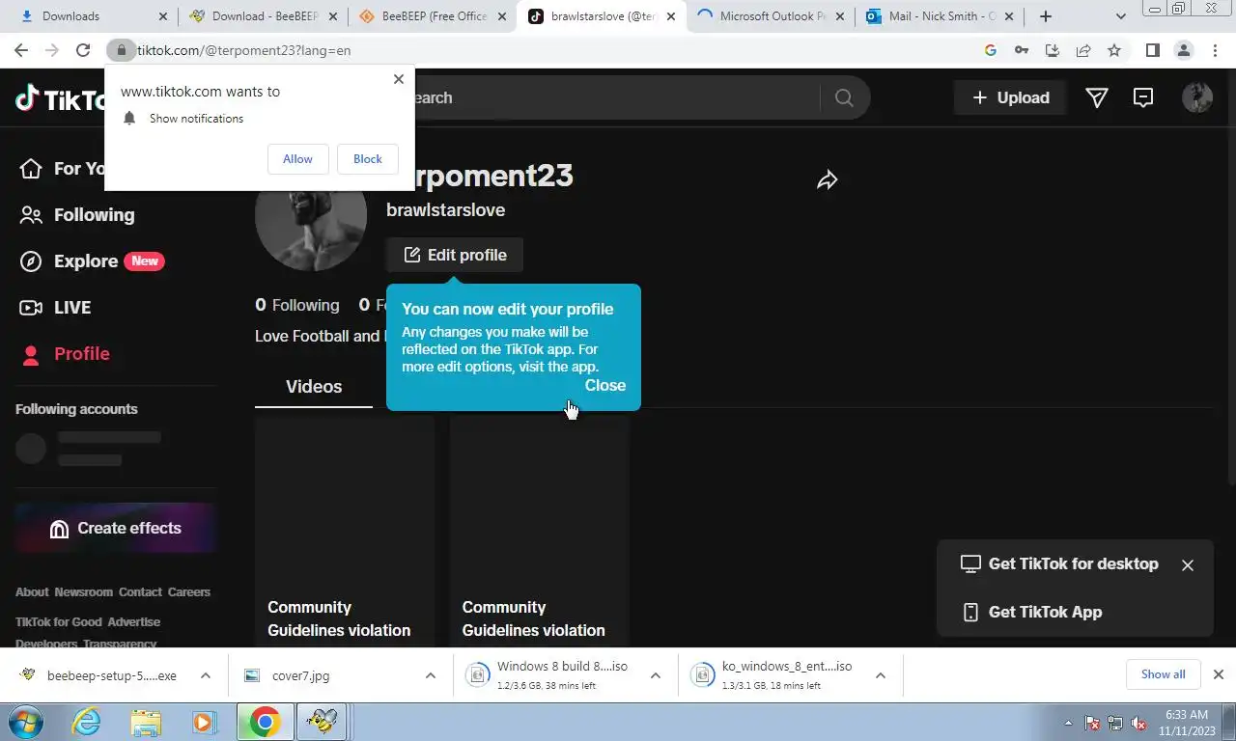The height and width of the screenshot is (741, 1236).
Task: Open a new browser tab
Action: pyautogui.click(x=1045, y=16)
